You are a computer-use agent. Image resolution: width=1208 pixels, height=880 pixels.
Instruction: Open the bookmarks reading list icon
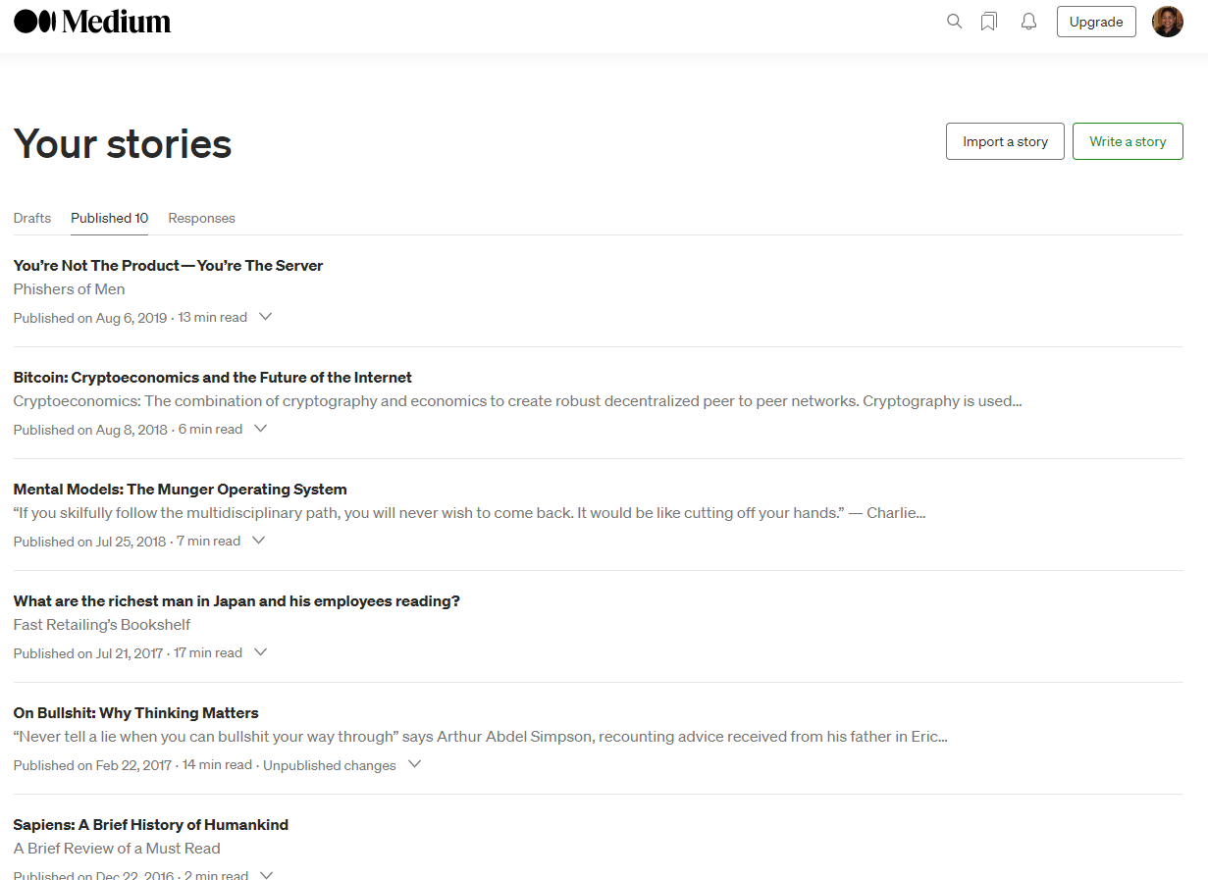[989, 22]
